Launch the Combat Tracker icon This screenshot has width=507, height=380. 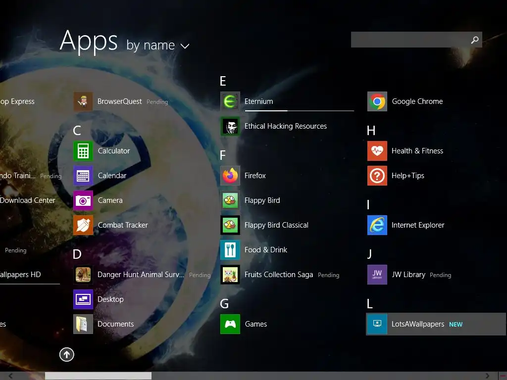[x=83, y=225]
